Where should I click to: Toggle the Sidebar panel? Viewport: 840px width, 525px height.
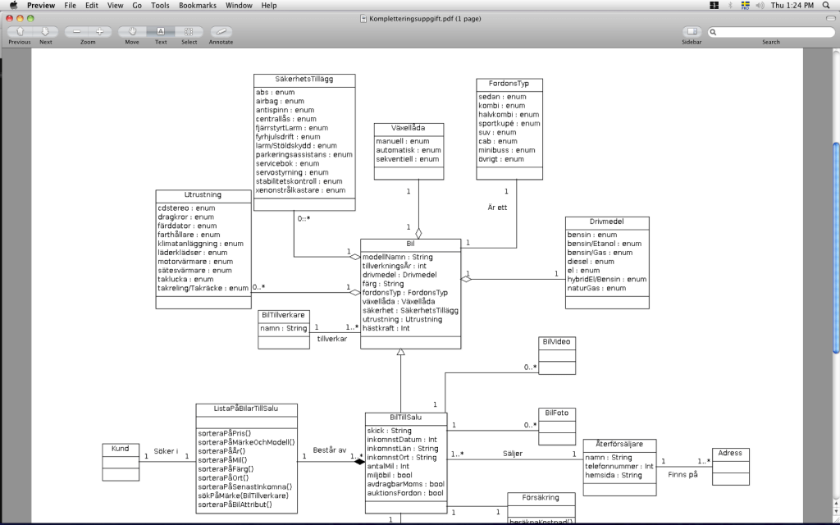[691, 31]
